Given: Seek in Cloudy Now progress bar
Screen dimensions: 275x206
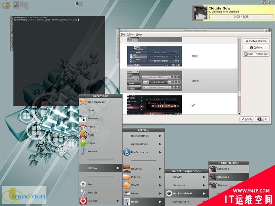Looking at the screenshot, I should [x=241, y=17].
